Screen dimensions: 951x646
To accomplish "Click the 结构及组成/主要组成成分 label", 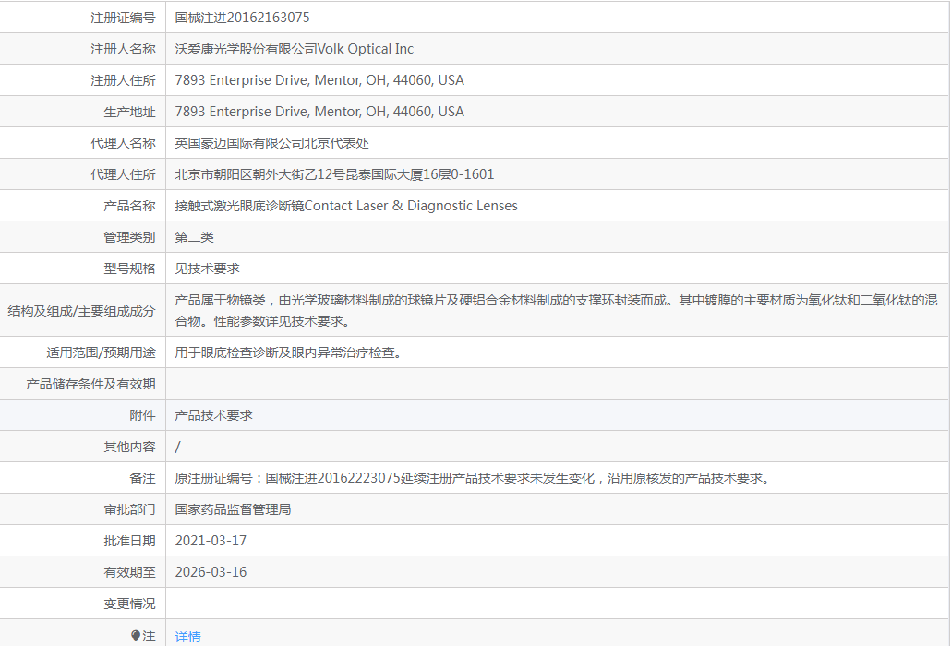I will 81,311.
